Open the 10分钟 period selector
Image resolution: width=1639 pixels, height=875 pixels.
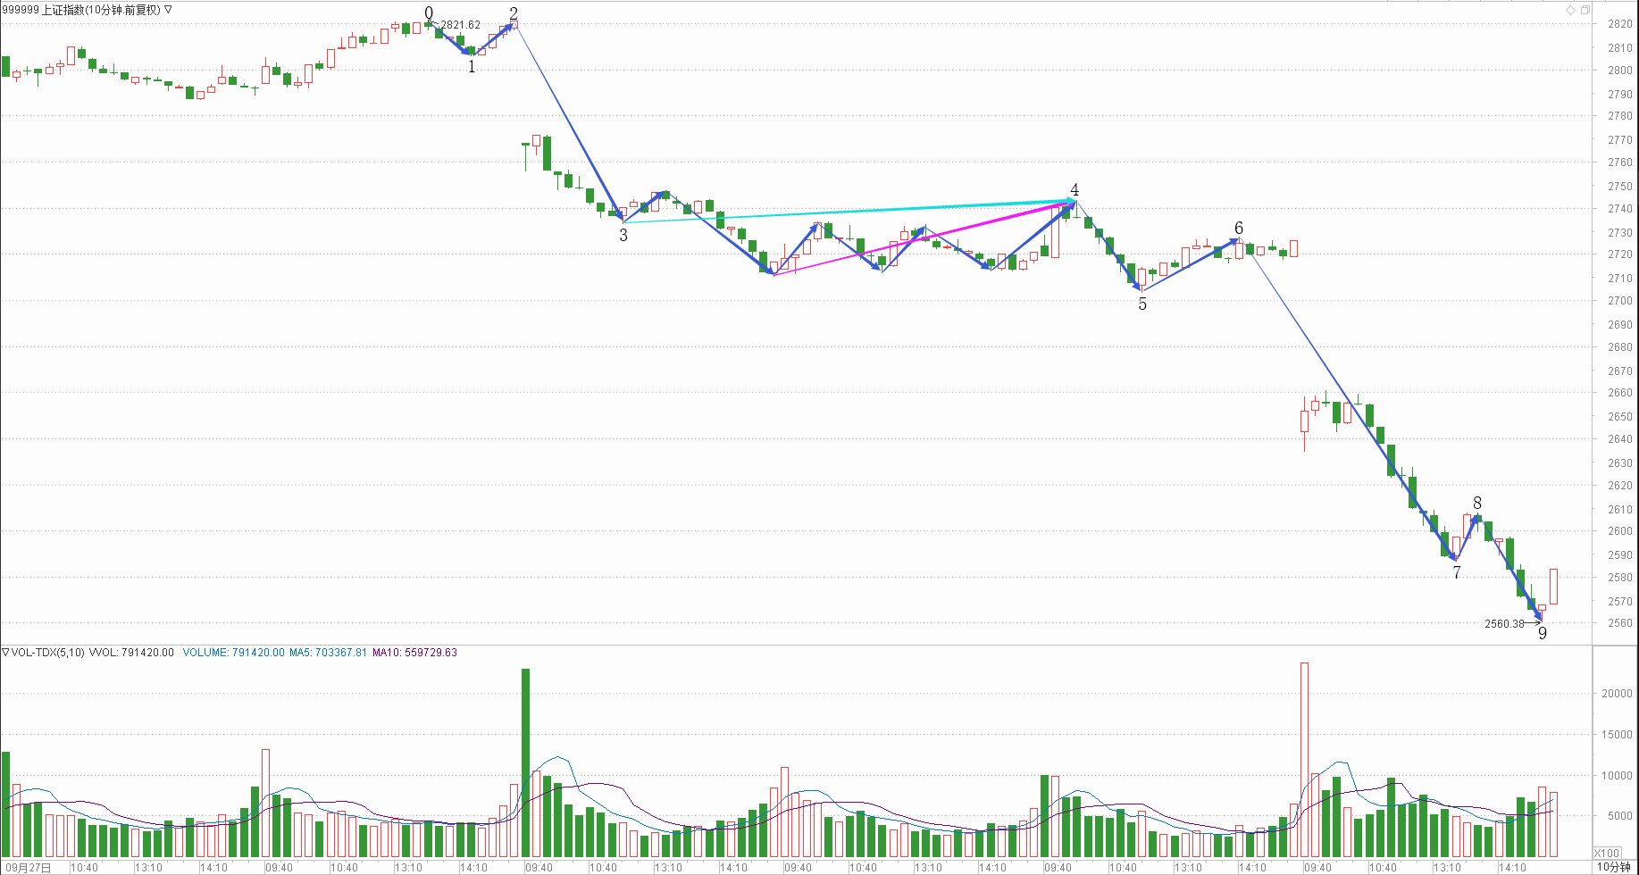1614,867
